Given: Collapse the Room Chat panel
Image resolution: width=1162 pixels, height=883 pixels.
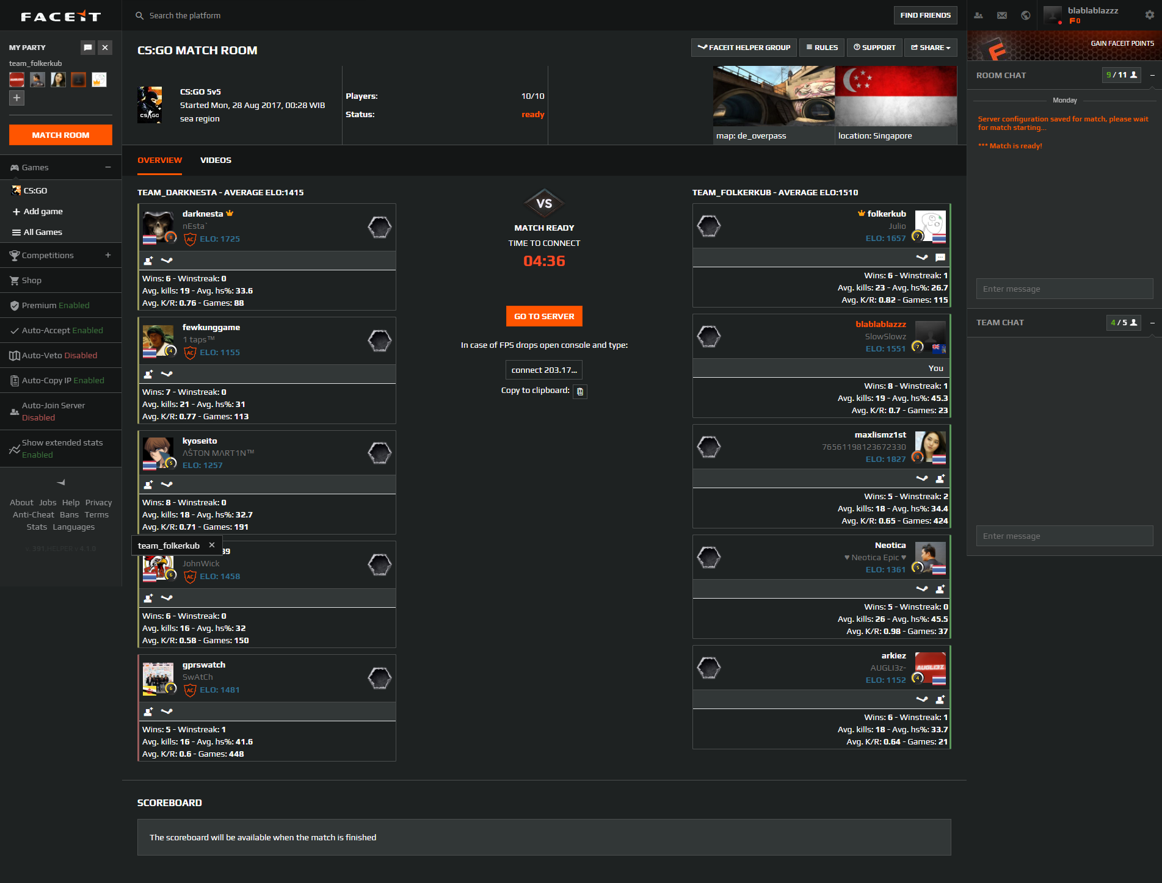Looking at the screenshot, I should (x=1152, y=75).
